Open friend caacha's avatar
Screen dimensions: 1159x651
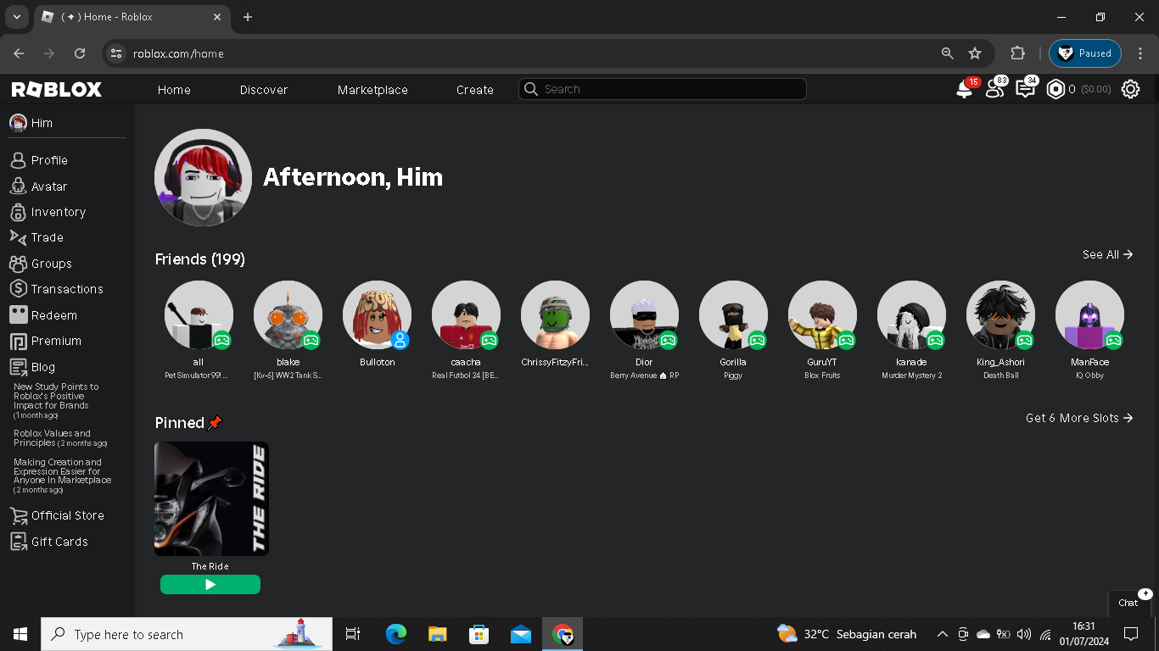point(466,315)
